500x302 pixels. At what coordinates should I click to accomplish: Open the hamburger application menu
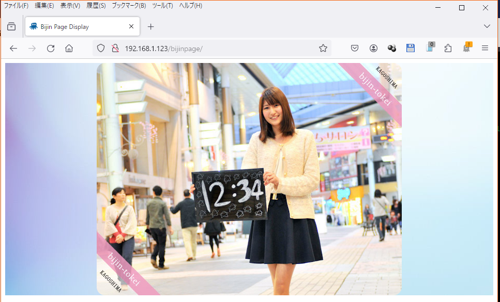coord(485,48)
